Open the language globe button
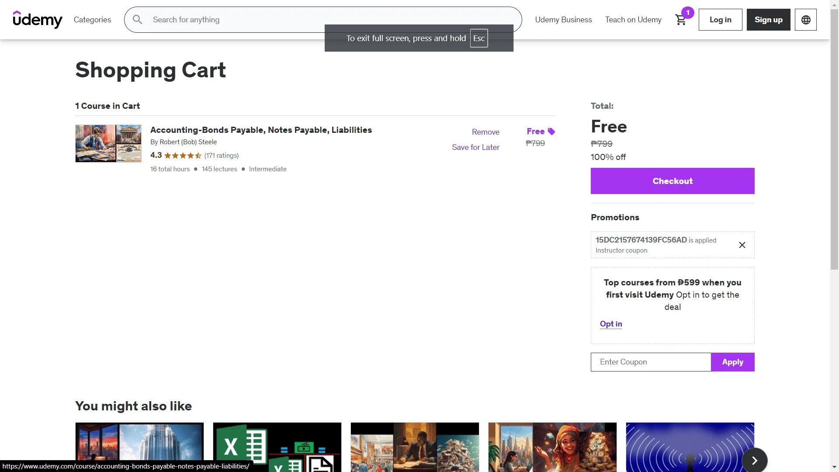This screenshot has height=472, width=839. [806, 20]
